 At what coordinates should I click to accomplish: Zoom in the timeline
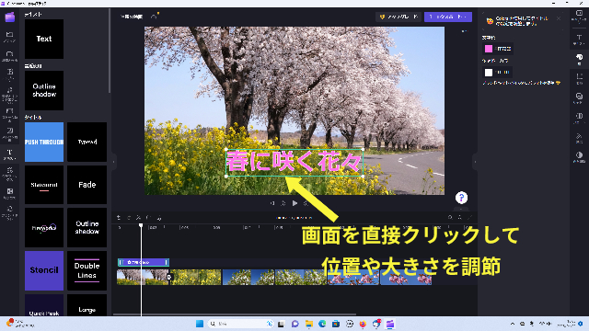(x=460, y=217)
